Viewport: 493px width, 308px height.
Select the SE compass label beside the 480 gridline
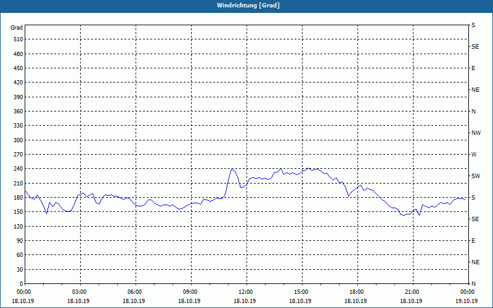(x=475, y=47)
